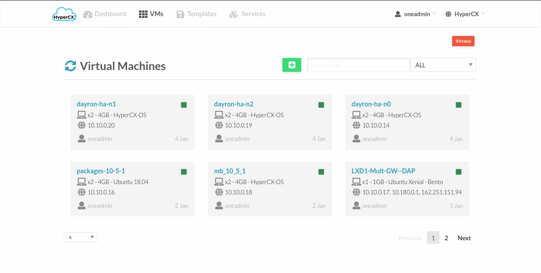Open the oneadmin user menu

pyautogui.click(x=415, y=14)
